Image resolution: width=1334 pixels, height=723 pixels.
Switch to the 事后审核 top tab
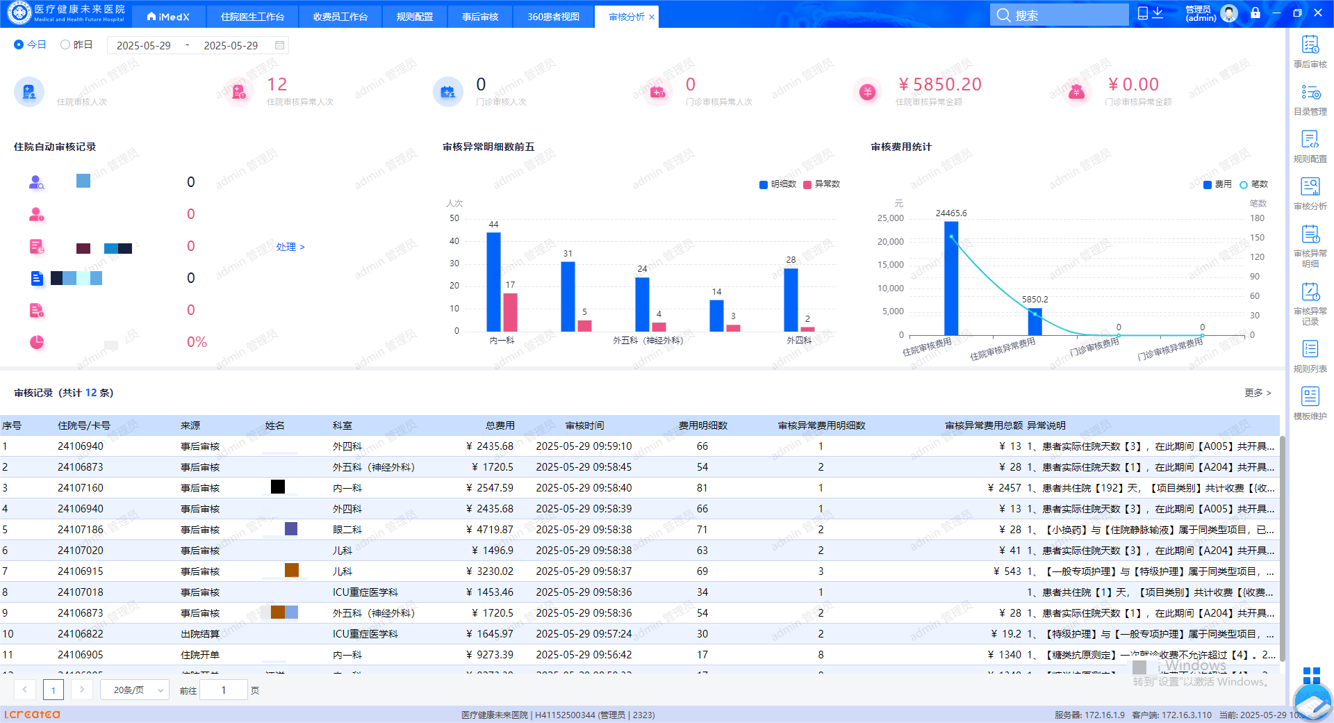pyautogui.click(x=480, y=17)
